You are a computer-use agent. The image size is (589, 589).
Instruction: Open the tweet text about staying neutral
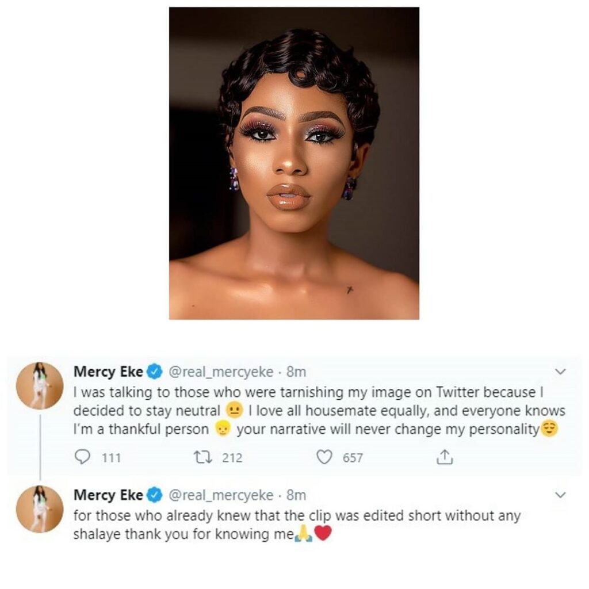click(311, 411)
